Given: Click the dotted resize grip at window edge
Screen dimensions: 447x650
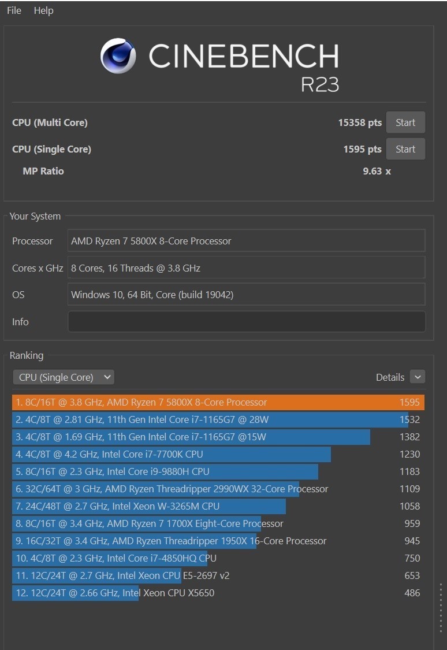Looking at the screenshot, I should point(441,607).
